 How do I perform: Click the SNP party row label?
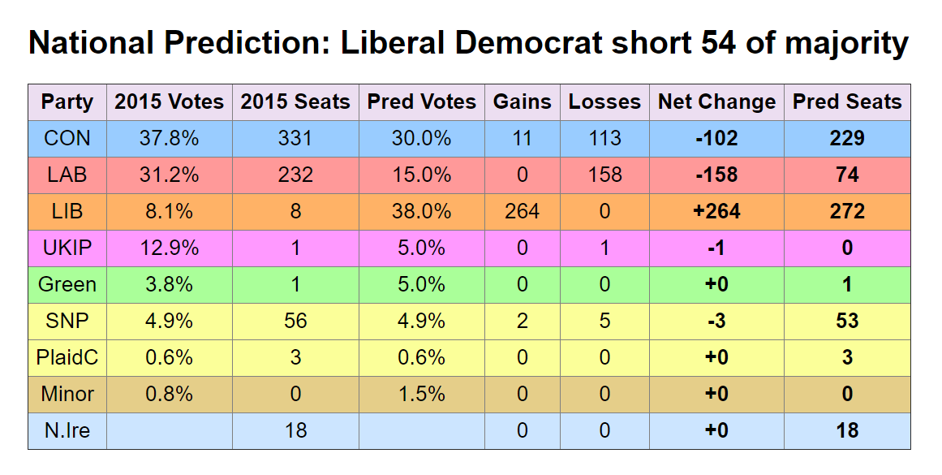tap(67, 322)
